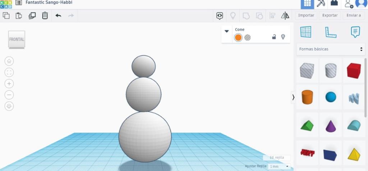
Task: Click the Mirror tool icon
Action: tap(285, 16)
